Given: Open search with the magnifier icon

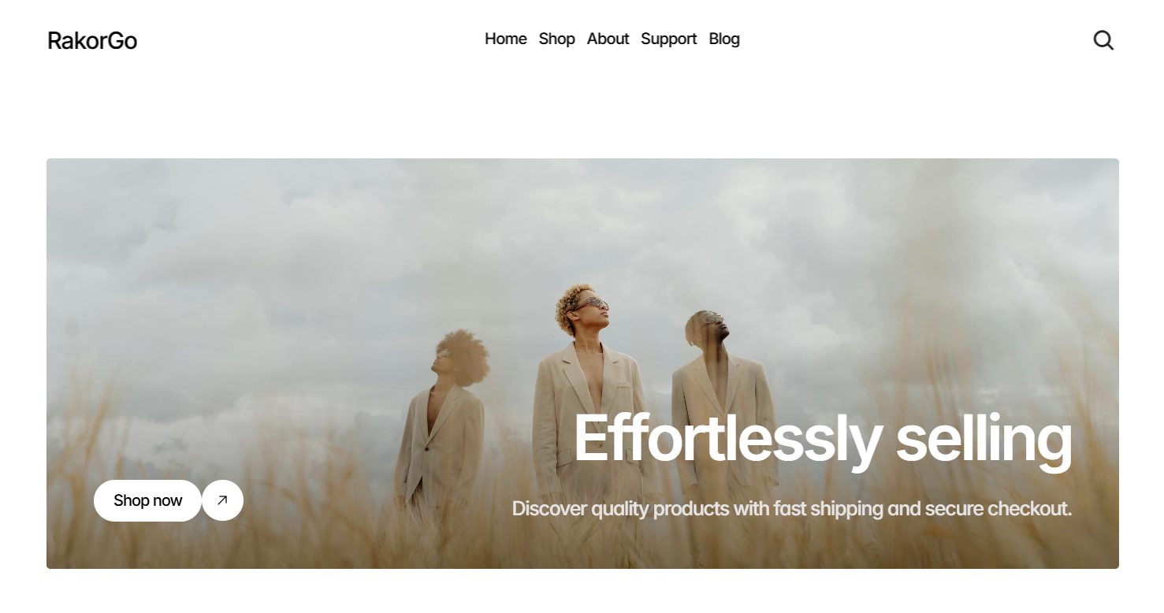Looking at the screenshot, I should [1103, 40].
